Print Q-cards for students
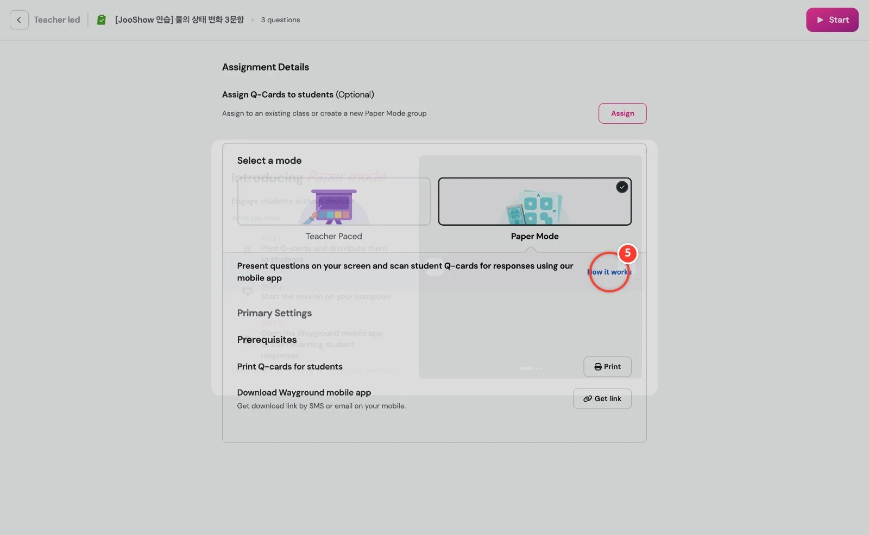This screenshot has width=869, height=535. 607,367
